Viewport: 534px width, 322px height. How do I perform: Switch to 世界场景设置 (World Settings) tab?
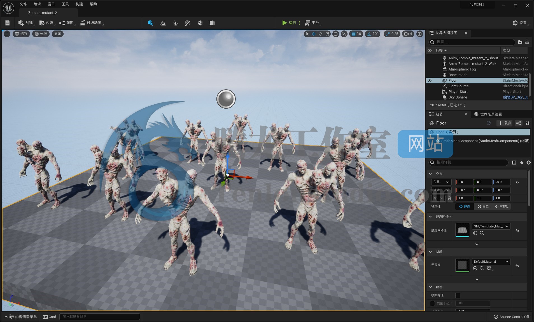(488, 114)
